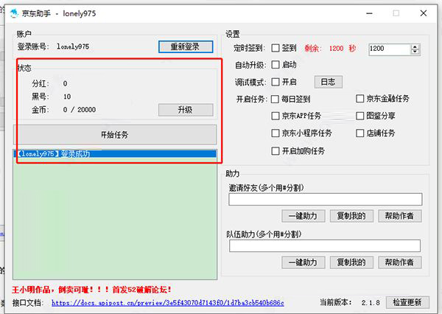Check the 每日签到 task checkbox
This screenshot has width=442, height=314.
coord(275,100)
